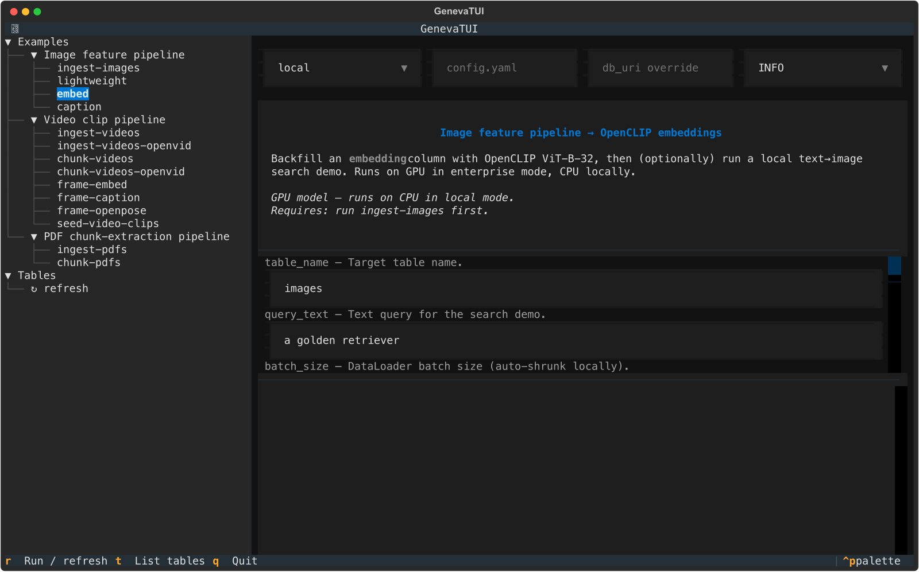Focus the config.yaml input field

(x=504, y=68)
